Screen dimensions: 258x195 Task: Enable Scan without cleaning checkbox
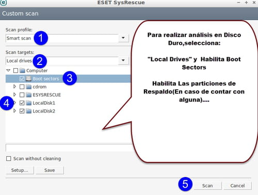click(x=9, y=158)
